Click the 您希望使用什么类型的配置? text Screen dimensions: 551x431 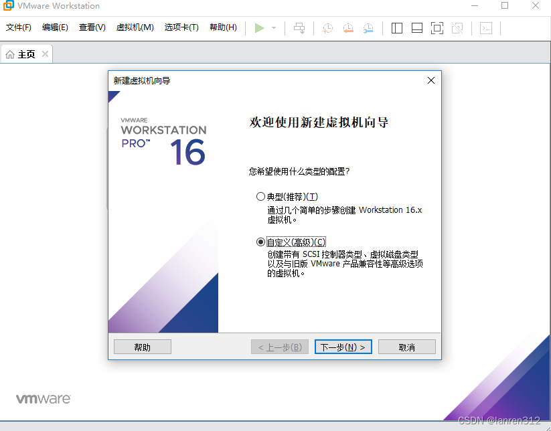299,171
